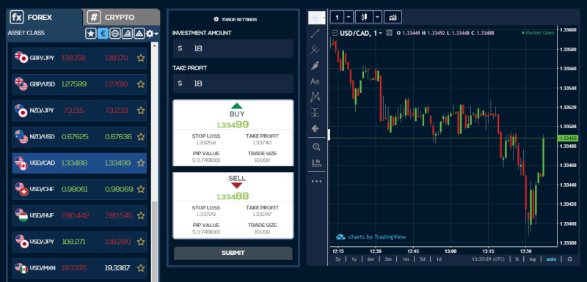The width and height of the screenshot is (587, 282).
Task: Click the Investment Amount input field
Action: click(233, 48)
